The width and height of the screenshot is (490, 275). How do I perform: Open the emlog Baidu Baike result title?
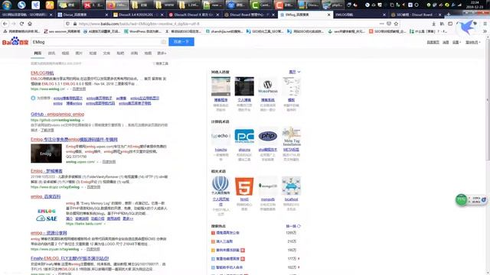(x=46, y=197)
